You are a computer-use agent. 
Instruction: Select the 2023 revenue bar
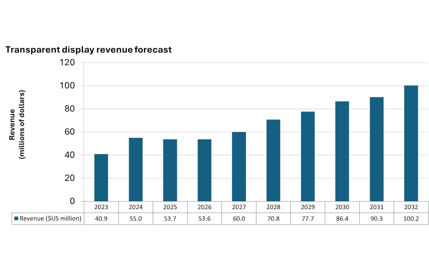coord(101,177)
